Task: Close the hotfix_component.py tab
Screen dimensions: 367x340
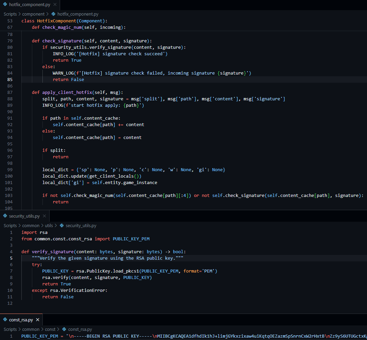Action: [55, 5]
